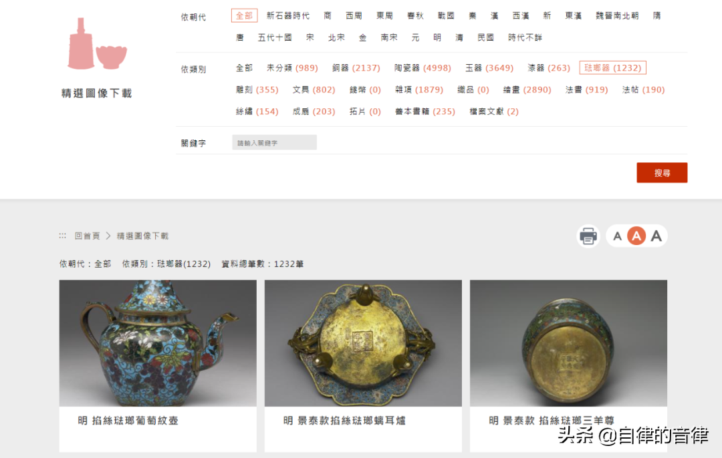Open 明 掐絲琺瑯葡萄紋壺 teapot thumbnail

(158, 343)
